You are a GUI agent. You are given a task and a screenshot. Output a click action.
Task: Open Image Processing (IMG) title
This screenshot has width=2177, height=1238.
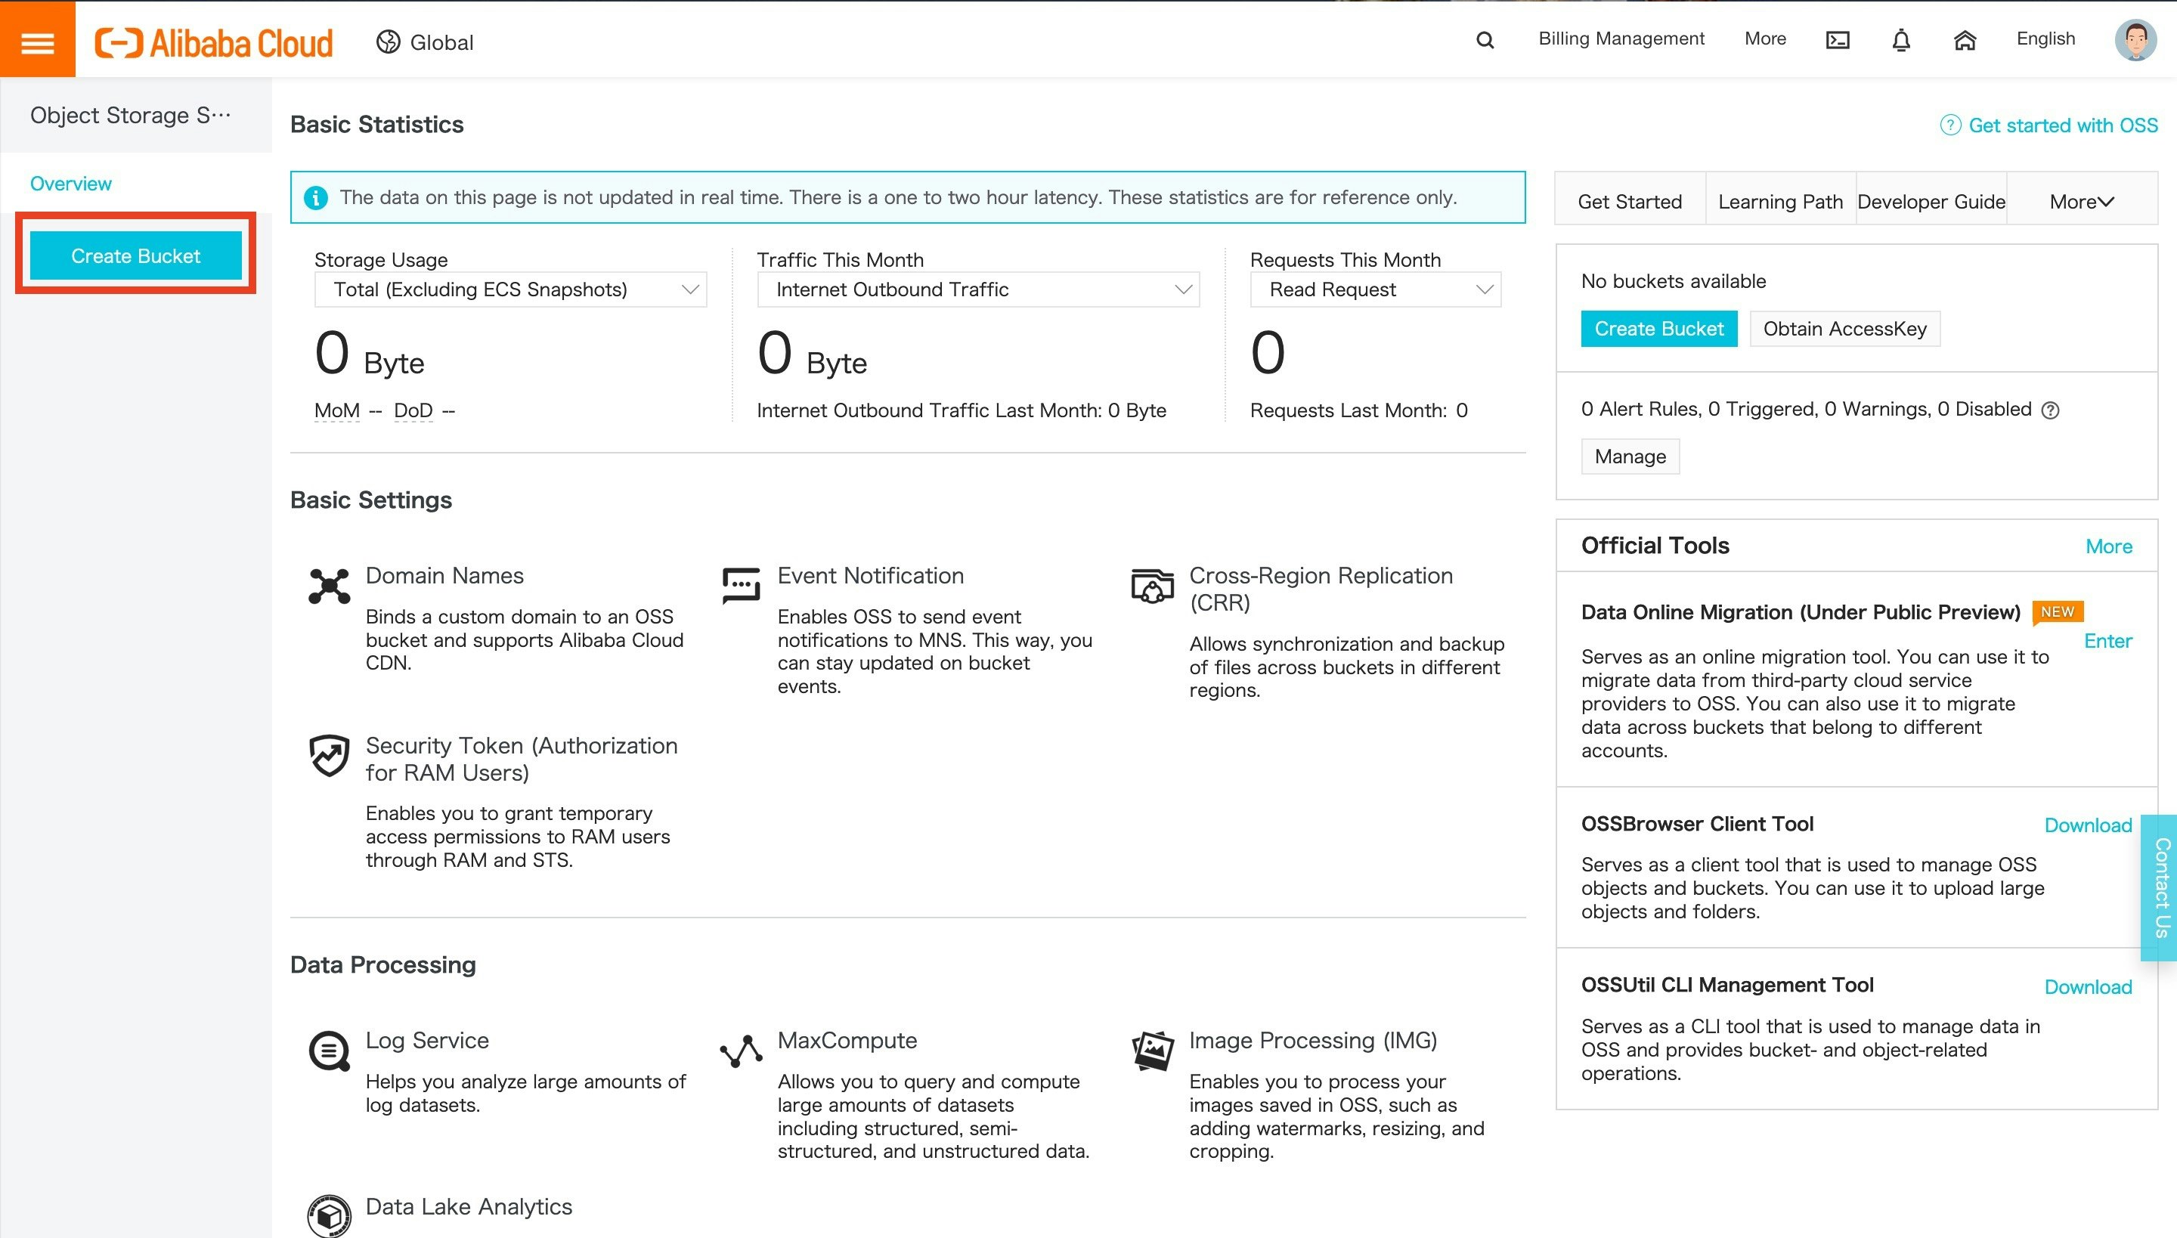click(x=1313, y=1041)
